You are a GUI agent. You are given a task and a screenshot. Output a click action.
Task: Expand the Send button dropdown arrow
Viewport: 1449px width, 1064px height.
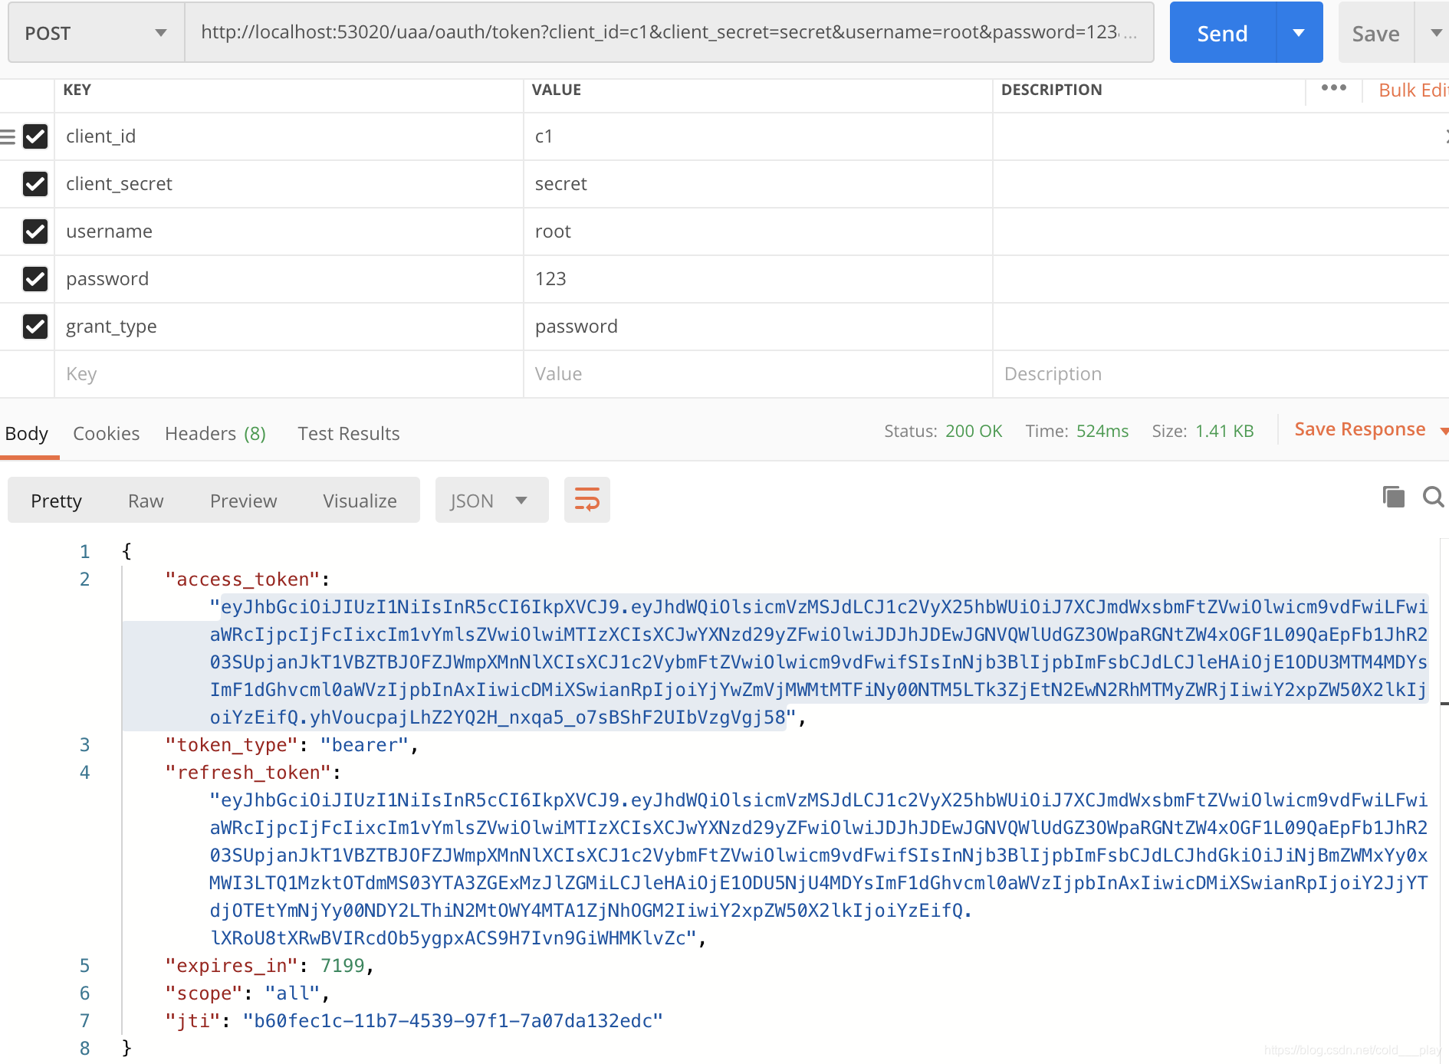click(x=1299, y=33)
